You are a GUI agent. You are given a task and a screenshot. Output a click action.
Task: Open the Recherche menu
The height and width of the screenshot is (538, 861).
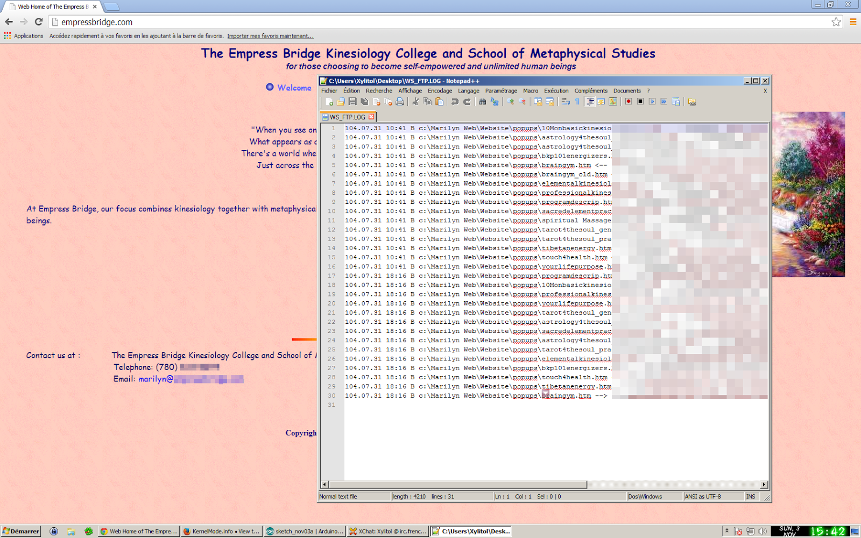[x=379, y=91]
